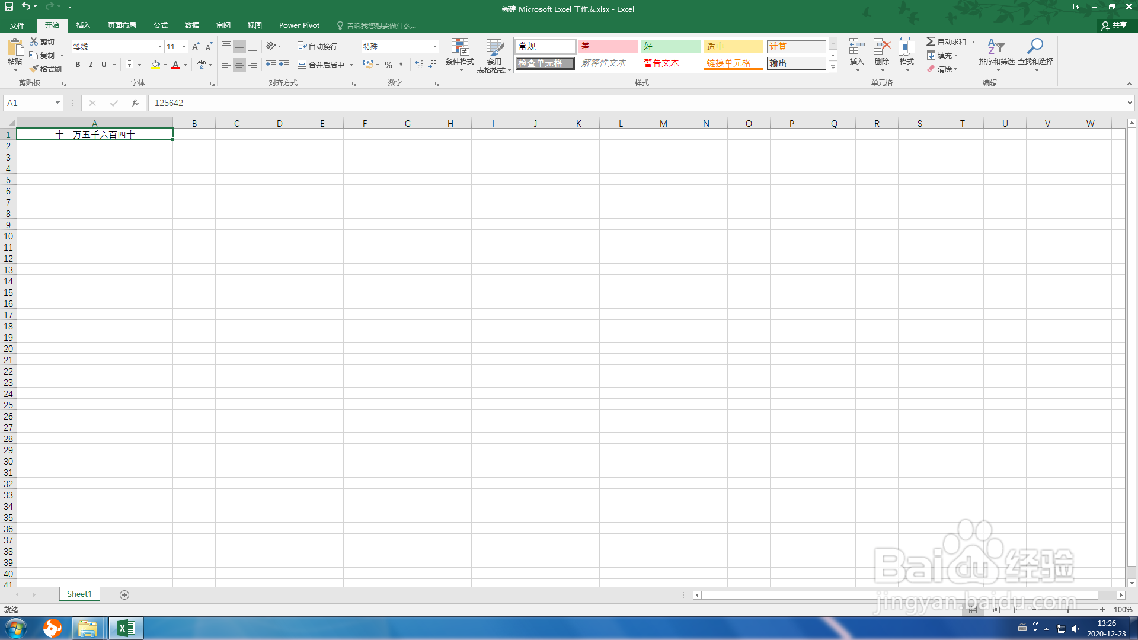Click the Decrease Decimal icon
1138x640 pixels.
[x=433, y=65]
